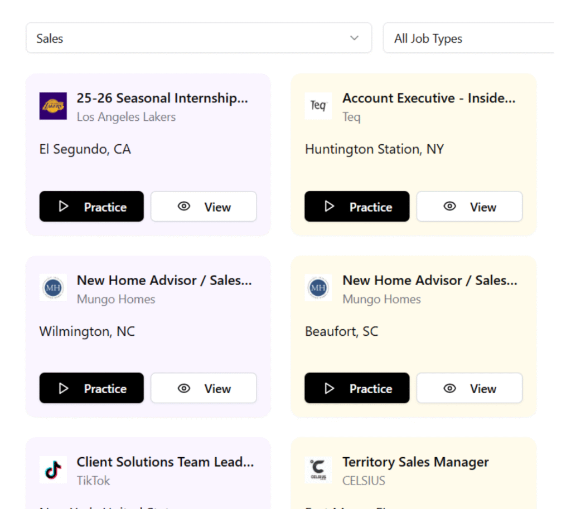The width and height of the screenshot is (571, 509).
Task: Select the 25-26 Seasonal Internship job title
Action: [x=162, y=99]
